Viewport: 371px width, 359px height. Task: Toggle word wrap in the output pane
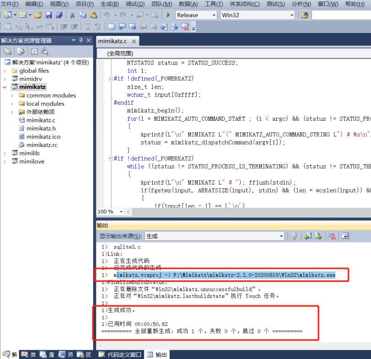point(345,236)
